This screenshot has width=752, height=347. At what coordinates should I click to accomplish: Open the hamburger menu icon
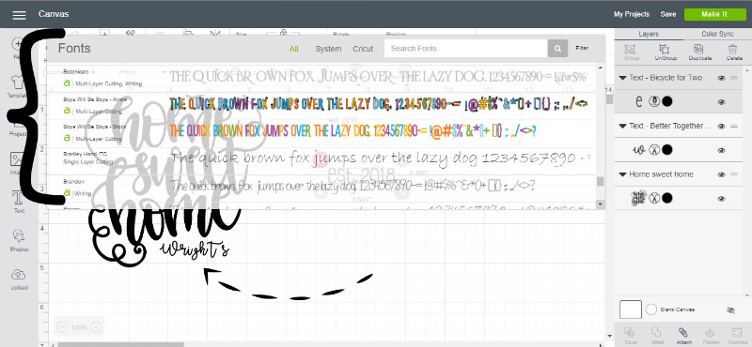[x=19, y=15]
